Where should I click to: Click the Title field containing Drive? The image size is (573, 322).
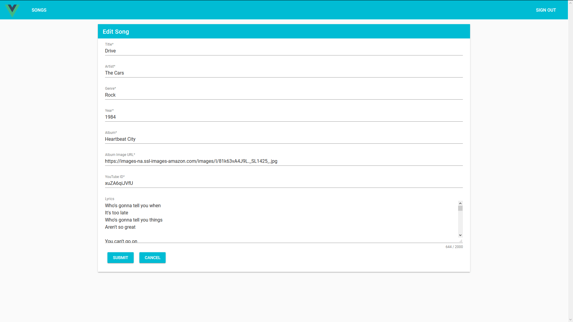click(x=284, y=51)
